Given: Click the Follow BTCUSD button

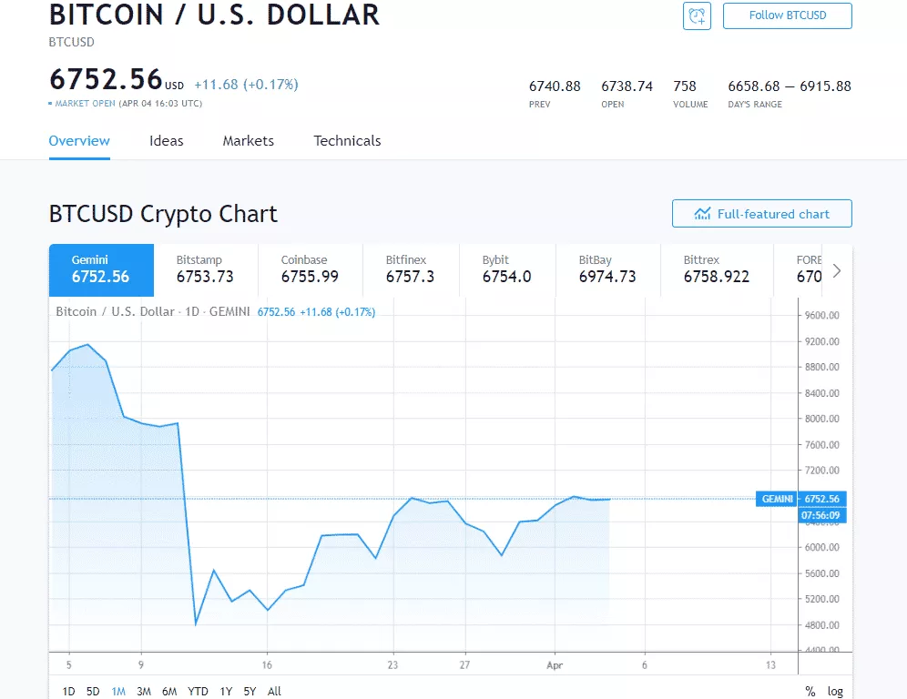Looking at the screenshot, I should pos(787,15).
